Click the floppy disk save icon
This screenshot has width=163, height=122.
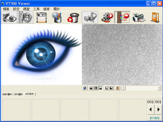point(41,17)
